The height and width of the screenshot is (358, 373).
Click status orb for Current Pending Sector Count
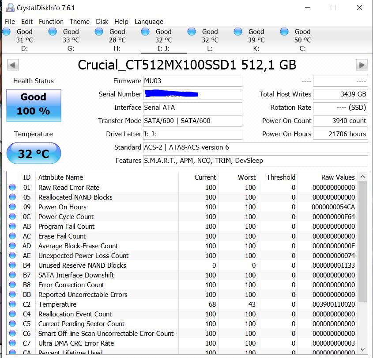pyautogui.click(x=12, y=324)
